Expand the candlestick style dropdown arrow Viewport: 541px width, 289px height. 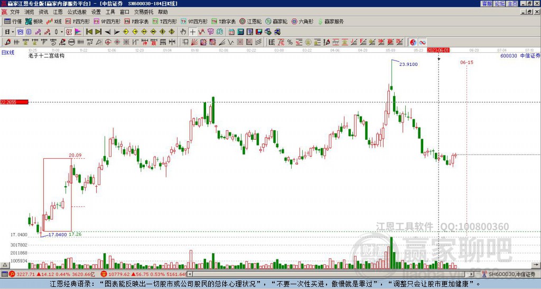pos(62,32)
